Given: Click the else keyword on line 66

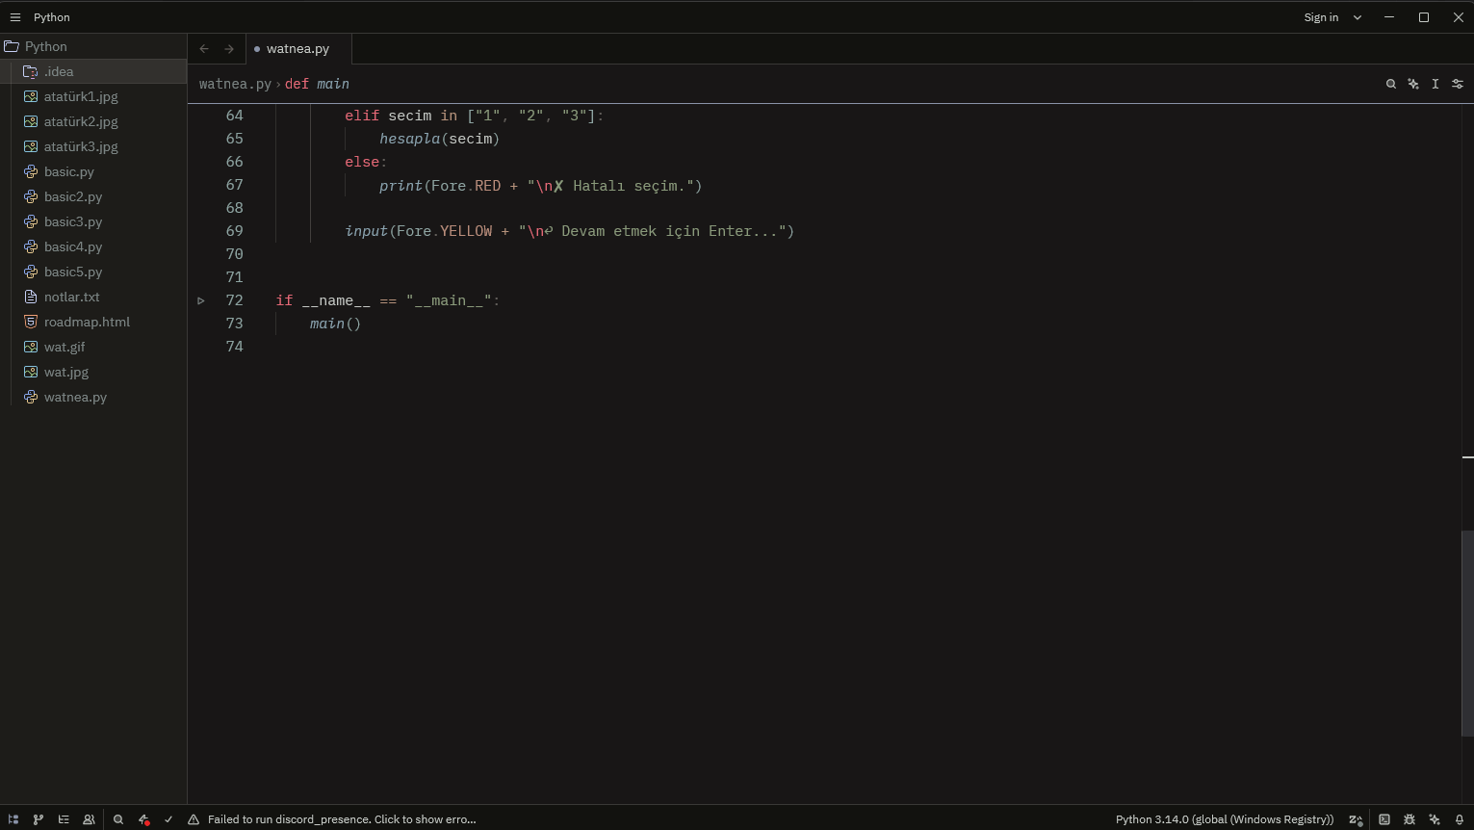Looking at the screenshot, I should point(362,162).
